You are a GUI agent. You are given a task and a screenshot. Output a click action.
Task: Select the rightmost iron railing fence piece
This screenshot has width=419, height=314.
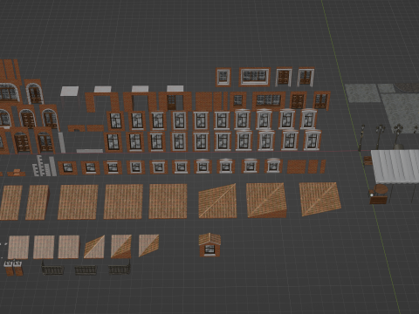point(120,268)
